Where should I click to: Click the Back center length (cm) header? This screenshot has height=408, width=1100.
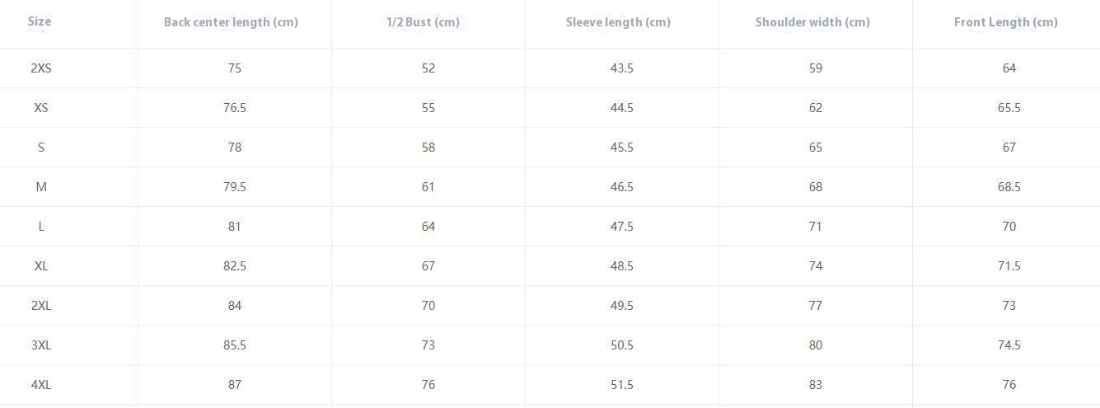point(231,22)
